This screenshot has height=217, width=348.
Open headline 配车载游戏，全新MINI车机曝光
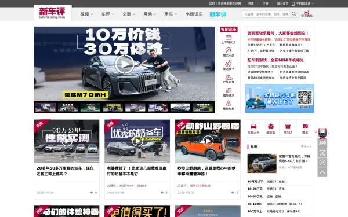coord(275,60)
